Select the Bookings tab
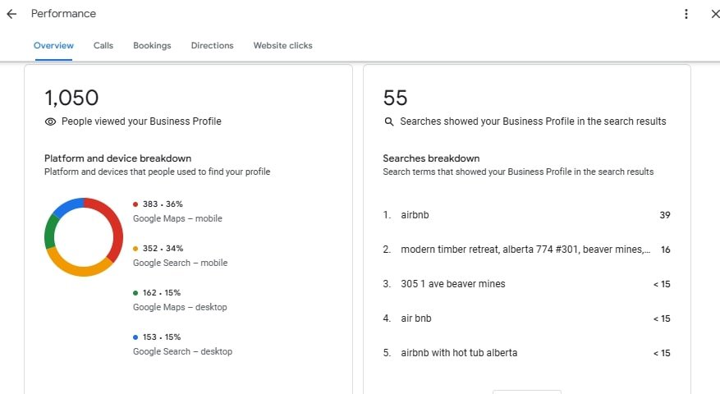This screenshot has height=394, width=720. [152, 46]
